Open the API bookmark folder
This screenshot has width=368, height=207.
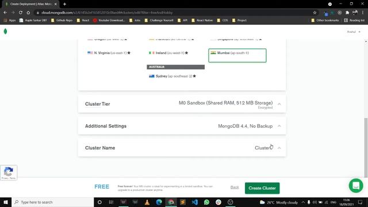pyautogui.click(x=183, y=21)
